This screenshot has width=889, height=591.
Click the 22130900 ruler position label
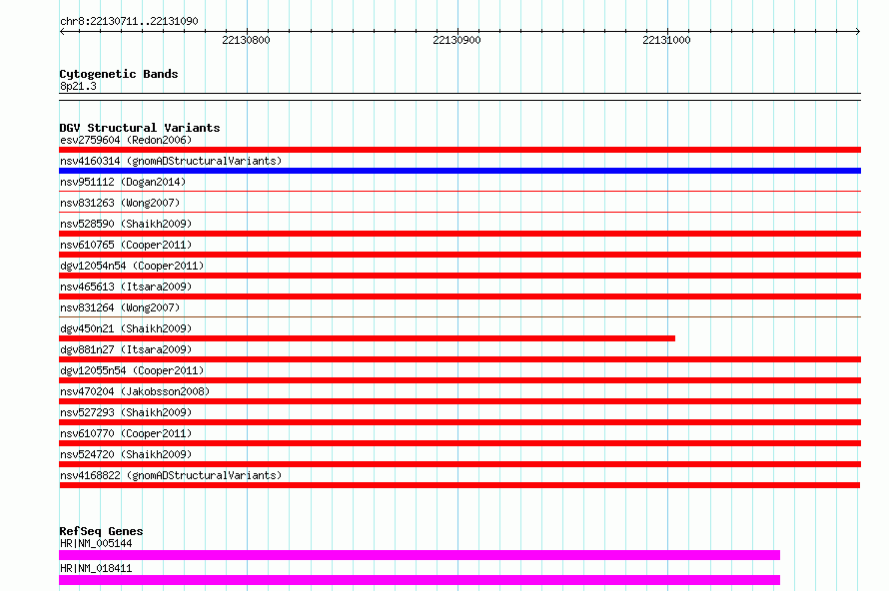coord(456,40)
